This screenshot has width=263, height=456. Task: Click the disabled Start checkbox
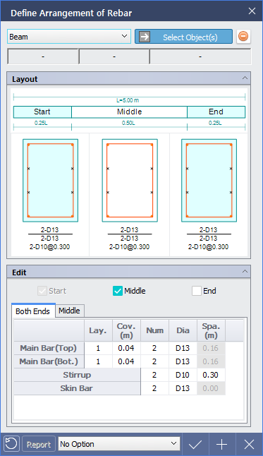click(42, 291)
